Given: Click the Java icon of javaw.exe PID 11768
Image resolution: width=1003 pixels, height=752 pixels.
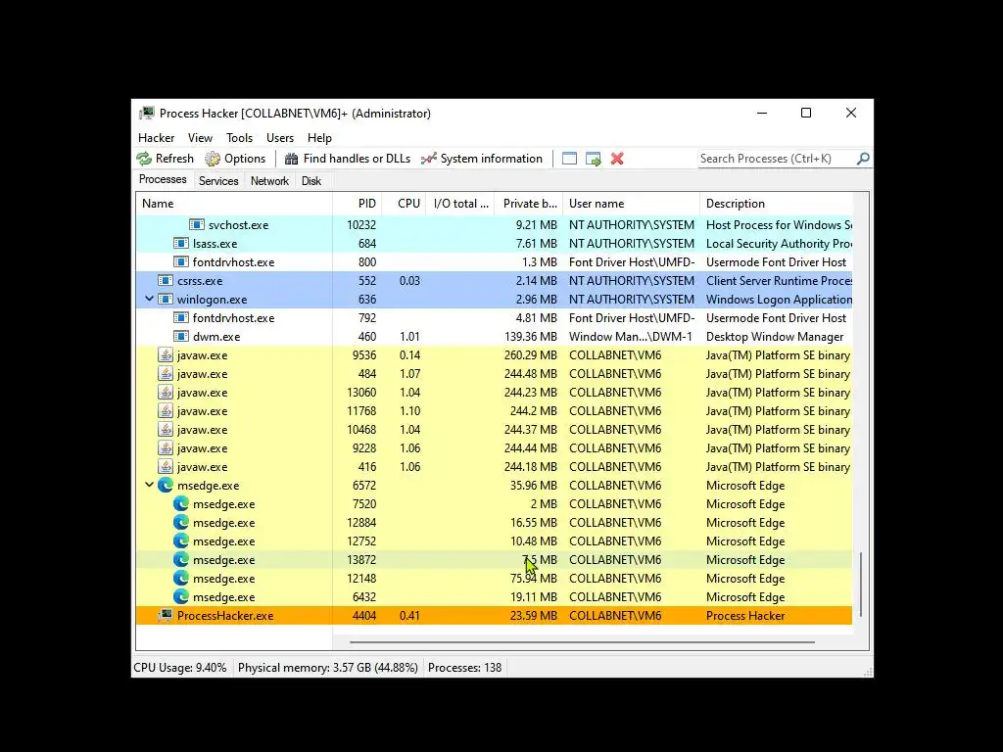Looking at the screenshot, I should (x=166, y=410).
